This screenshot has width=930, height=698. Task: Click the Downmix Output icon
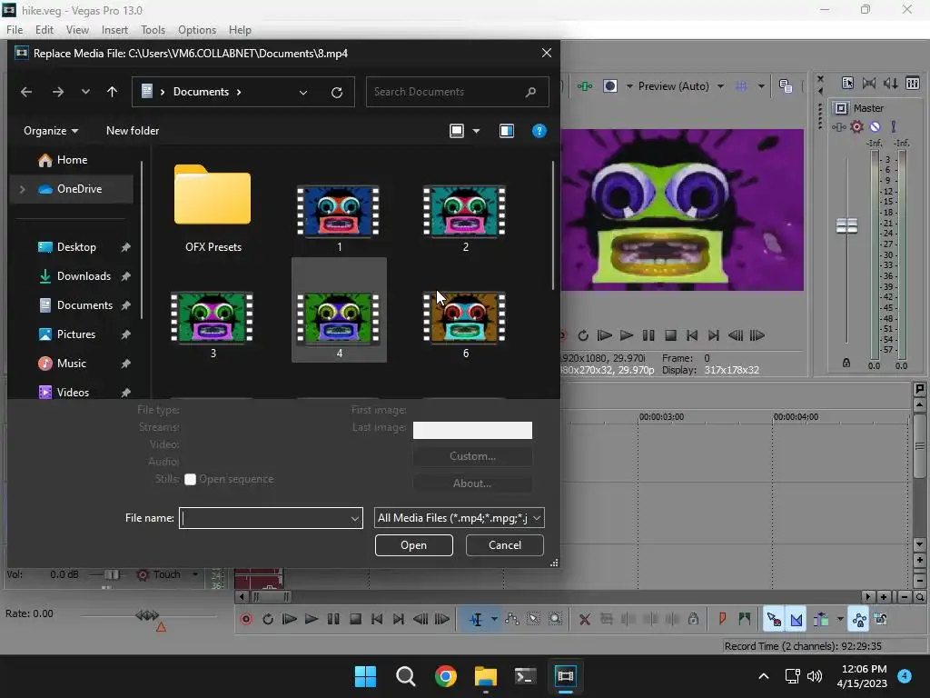click(869, 83)
